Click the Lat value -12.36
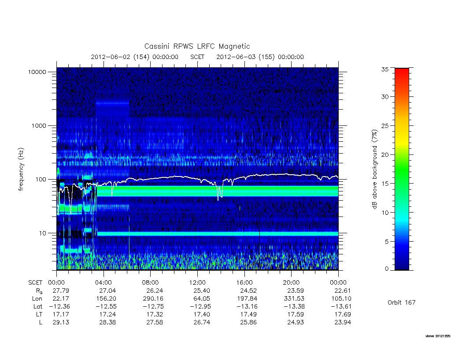 pos(59,306)
